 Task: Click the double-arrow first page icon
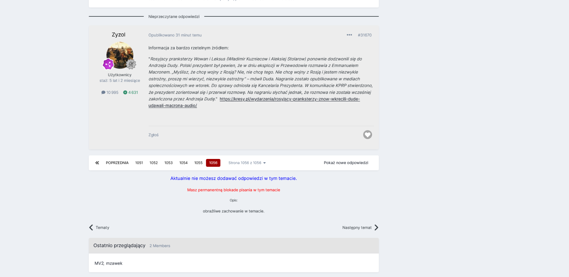coord(97,163)
